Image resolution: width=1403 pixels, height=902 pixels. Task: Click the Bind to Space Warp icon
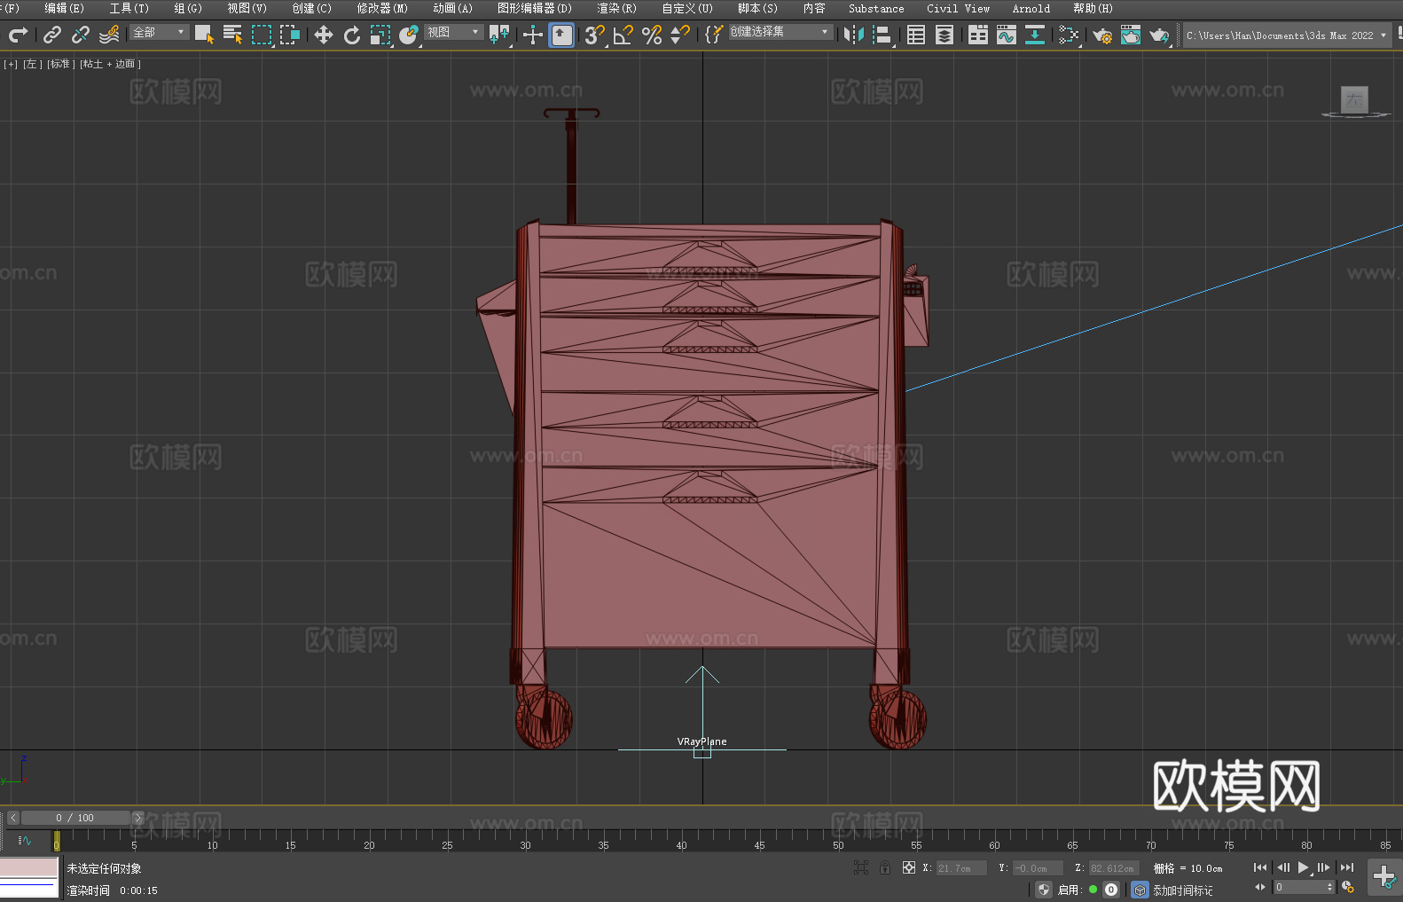coord(109,35)
